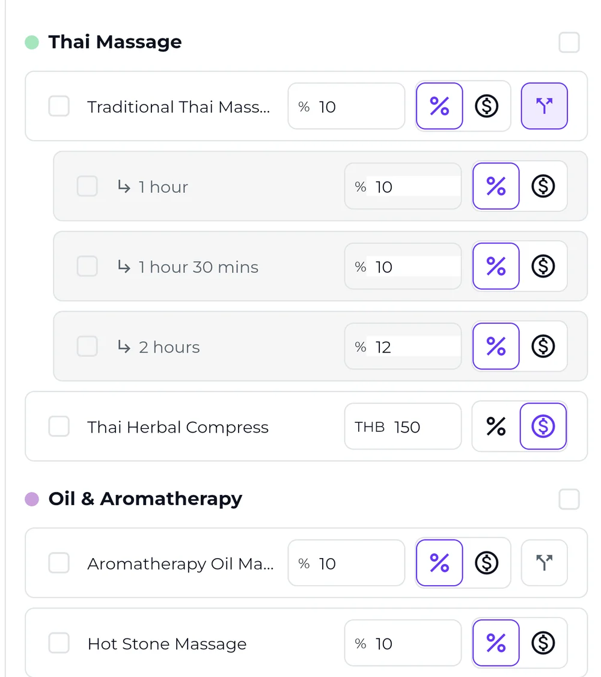Switch Thai Herbal Compress to percent commission

coord(496,426)
